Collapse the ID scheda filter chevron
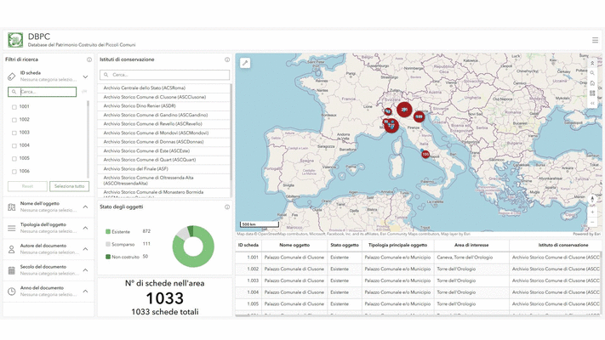The height and width of the screenshot is (340, 605). (x=85, y=76)
